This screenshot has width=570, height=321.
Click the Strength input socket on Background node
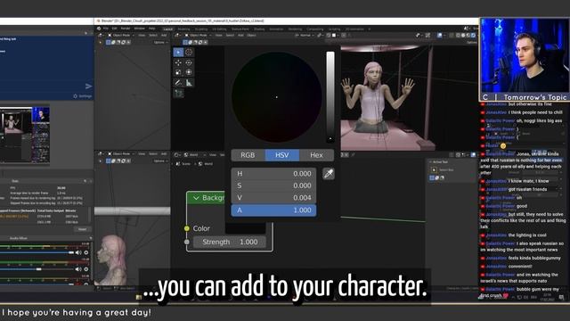click(186, 242)
